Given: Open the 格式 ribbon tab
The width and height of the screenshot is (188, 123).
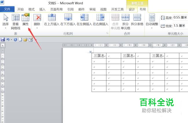Looking at the screenshot, I should click(x=32, y=9).
